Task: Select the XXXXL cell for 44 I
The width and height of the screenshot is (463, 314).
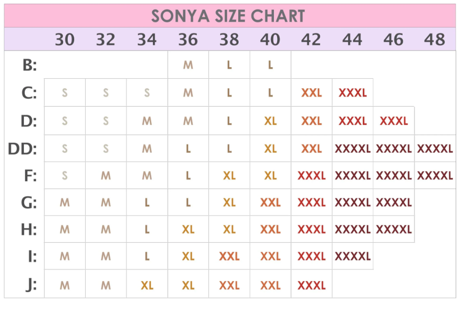Action: click(353, 256)
